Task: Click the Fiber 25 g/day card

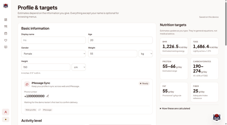Action: [x=204, y=92]
